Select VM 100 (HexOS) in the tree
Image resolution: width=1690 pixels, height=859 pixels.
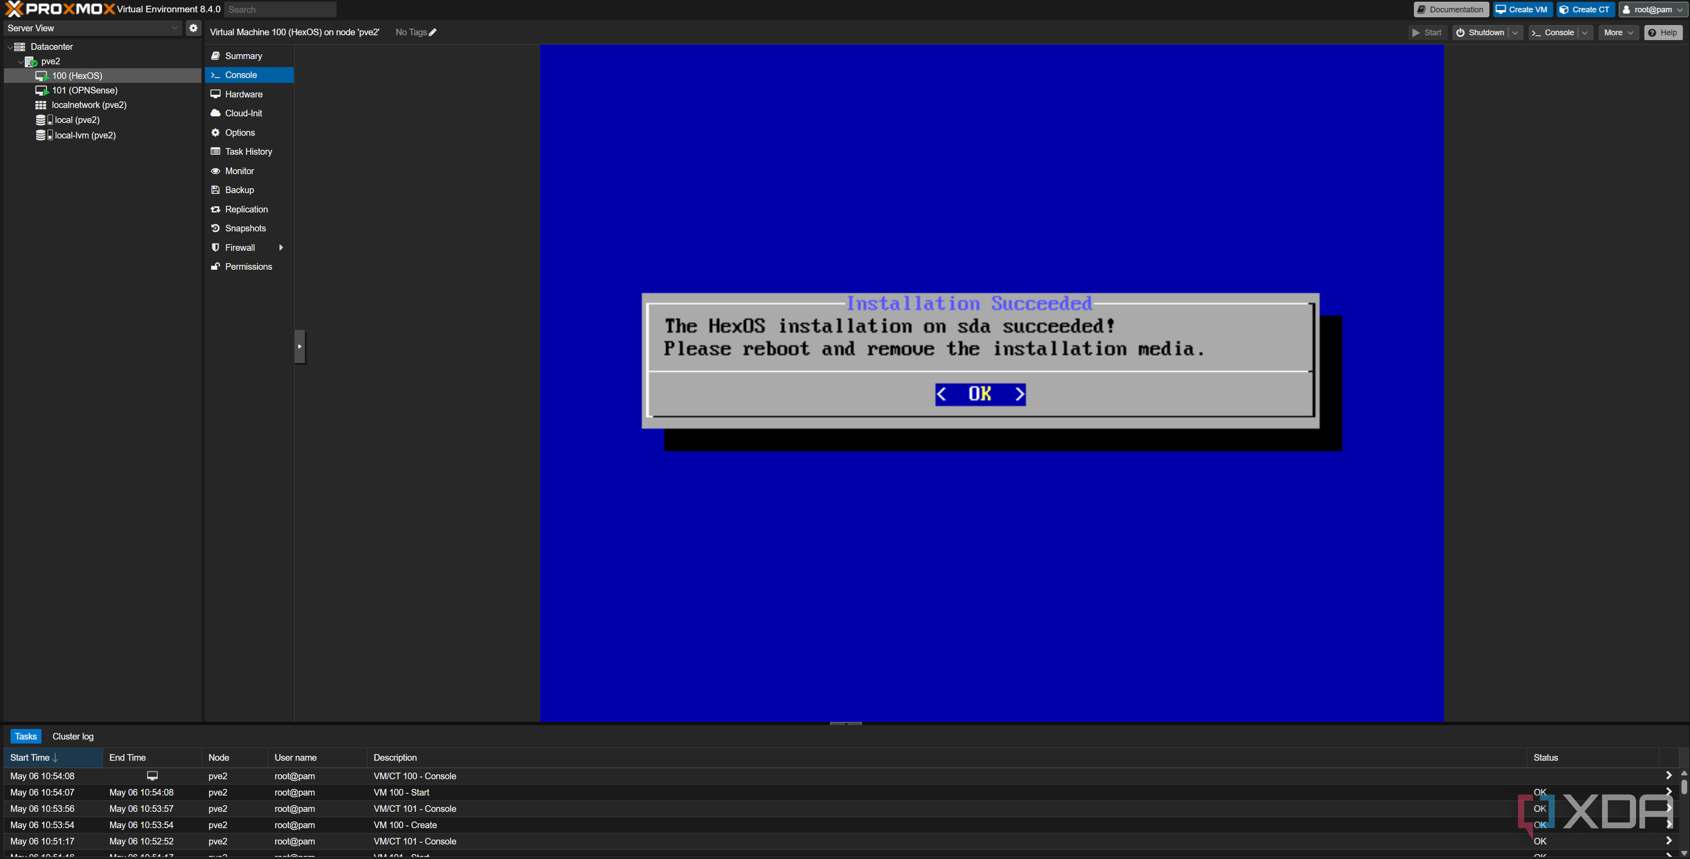(x=102, y=75)
